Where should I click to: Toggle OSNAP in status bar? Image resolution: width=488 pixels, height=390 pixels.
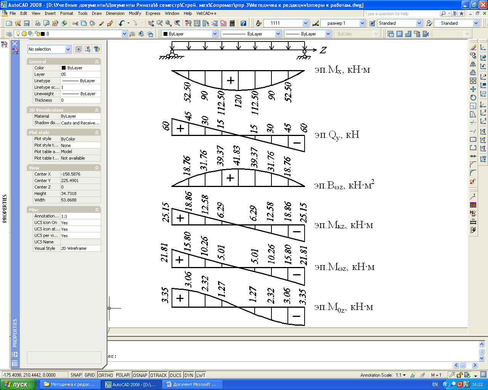coord(140,375)
